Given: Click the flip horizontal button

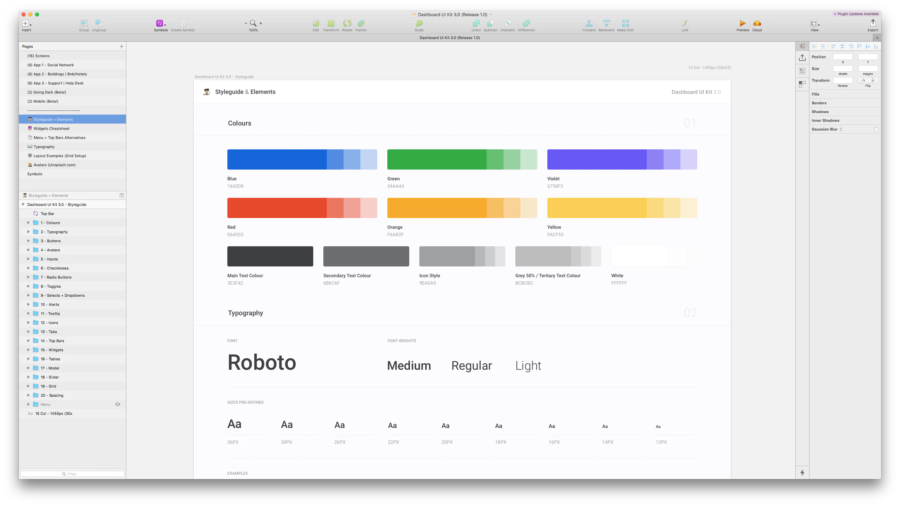Looking at the screenshot, I should click(863, 80).
